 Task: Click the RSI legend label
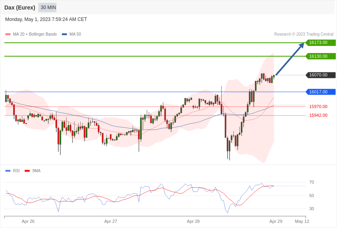click(16, 171)
